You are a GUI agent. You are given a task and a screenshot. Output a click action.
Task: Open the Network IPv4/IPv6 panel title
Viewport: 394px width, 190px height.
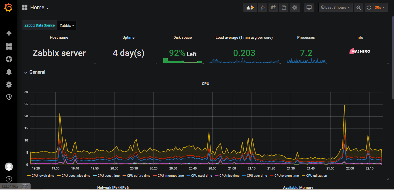[x=113, y=188]
